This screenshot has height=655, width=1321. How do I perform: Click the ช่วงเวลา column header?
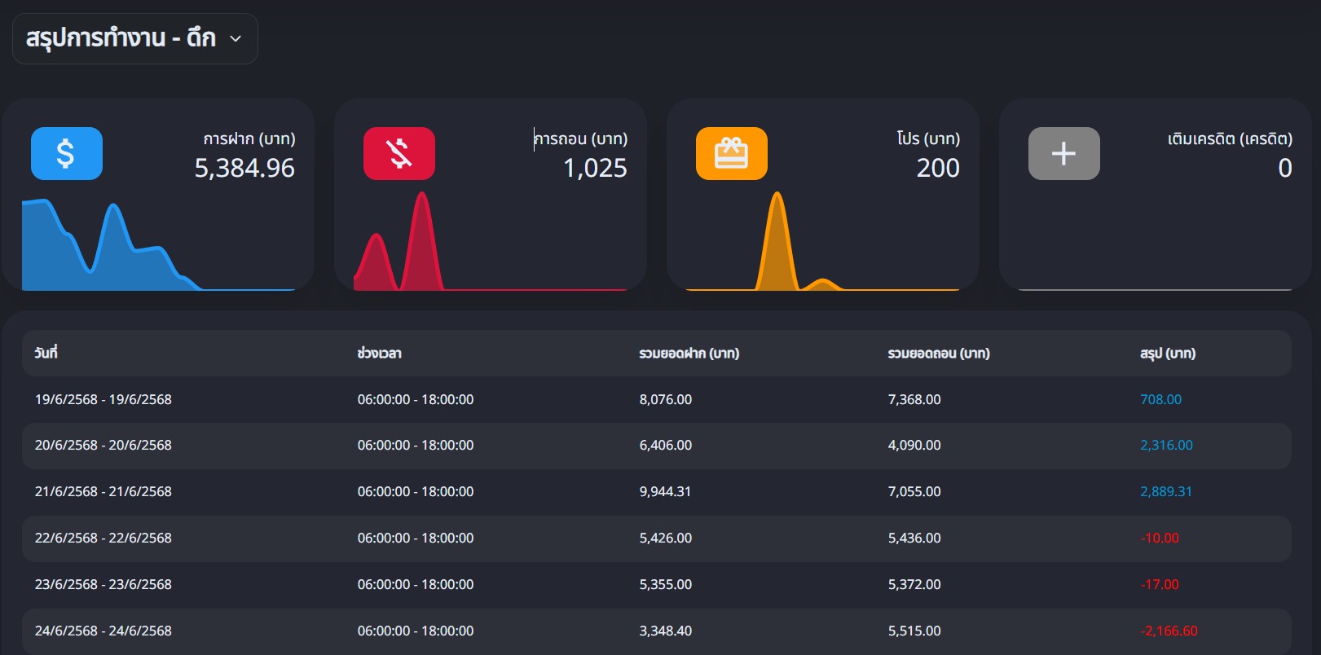tap(379, 353)
